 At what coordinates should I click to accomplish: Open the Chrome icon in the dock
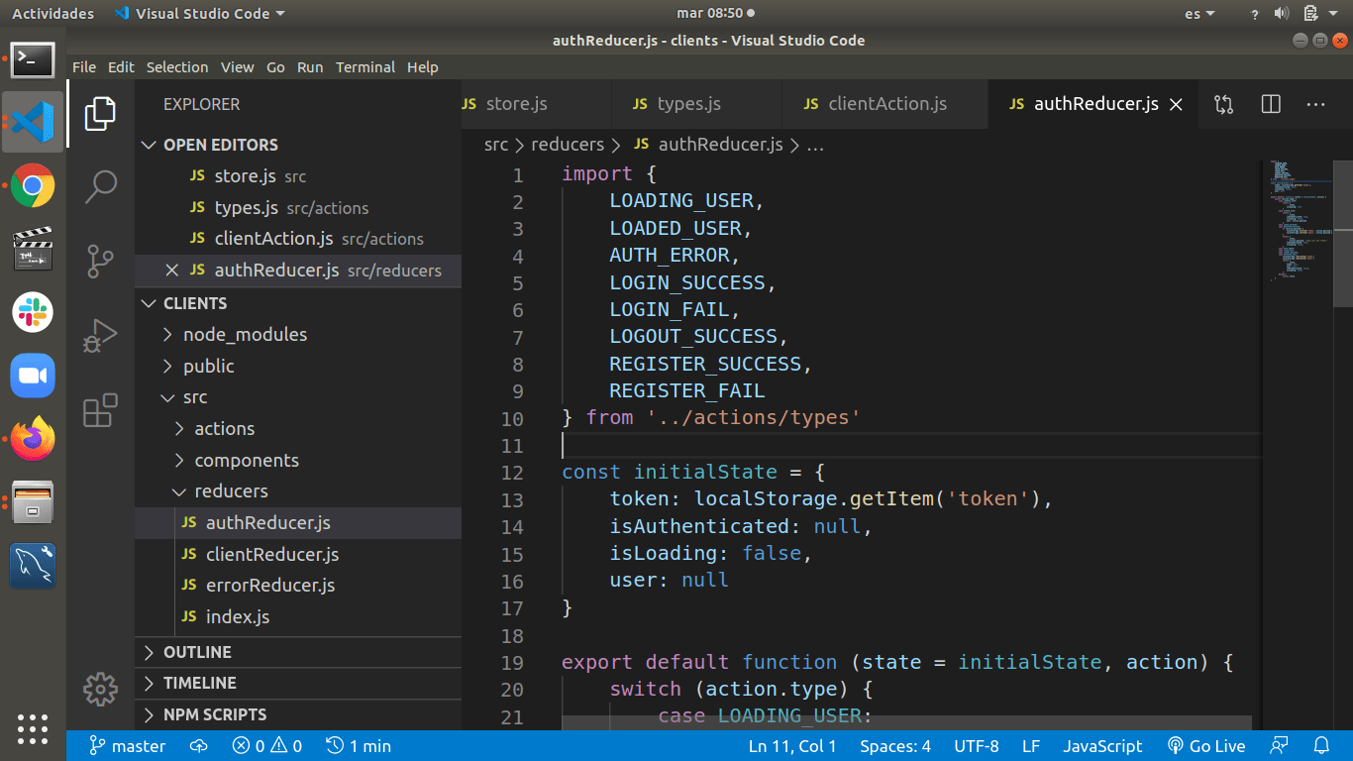click(x=33, y=185)
